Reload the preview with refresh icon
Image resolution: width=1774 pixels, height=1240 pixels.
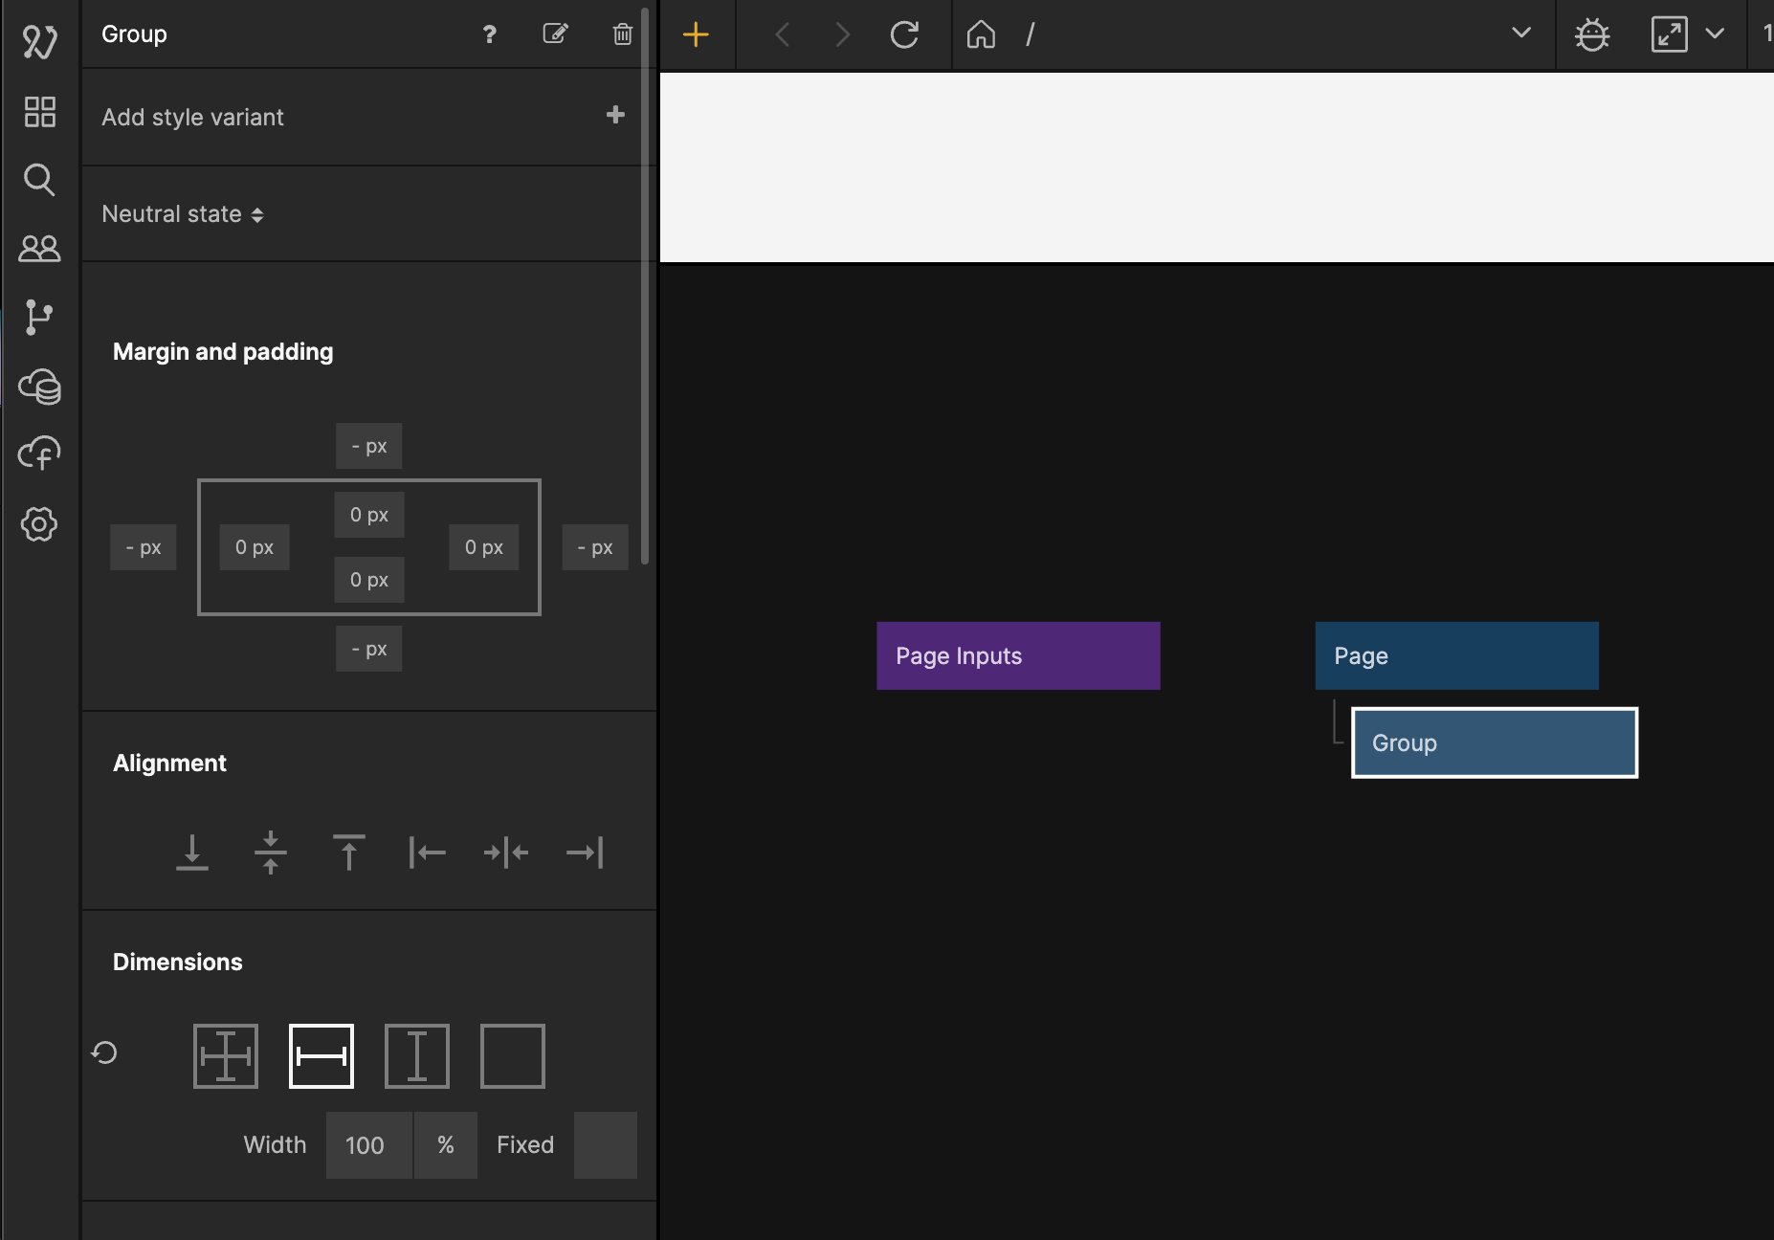(904, 35)
